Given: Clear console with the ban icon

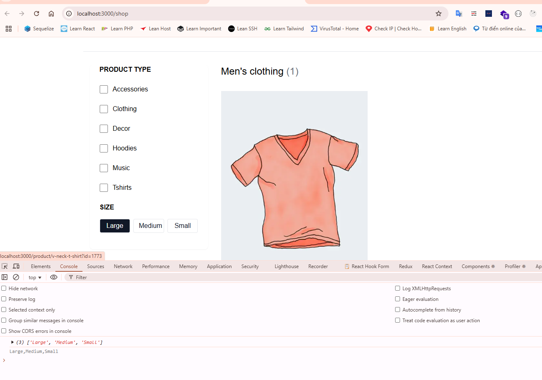Looking at the screenshot, I should 16,278.
